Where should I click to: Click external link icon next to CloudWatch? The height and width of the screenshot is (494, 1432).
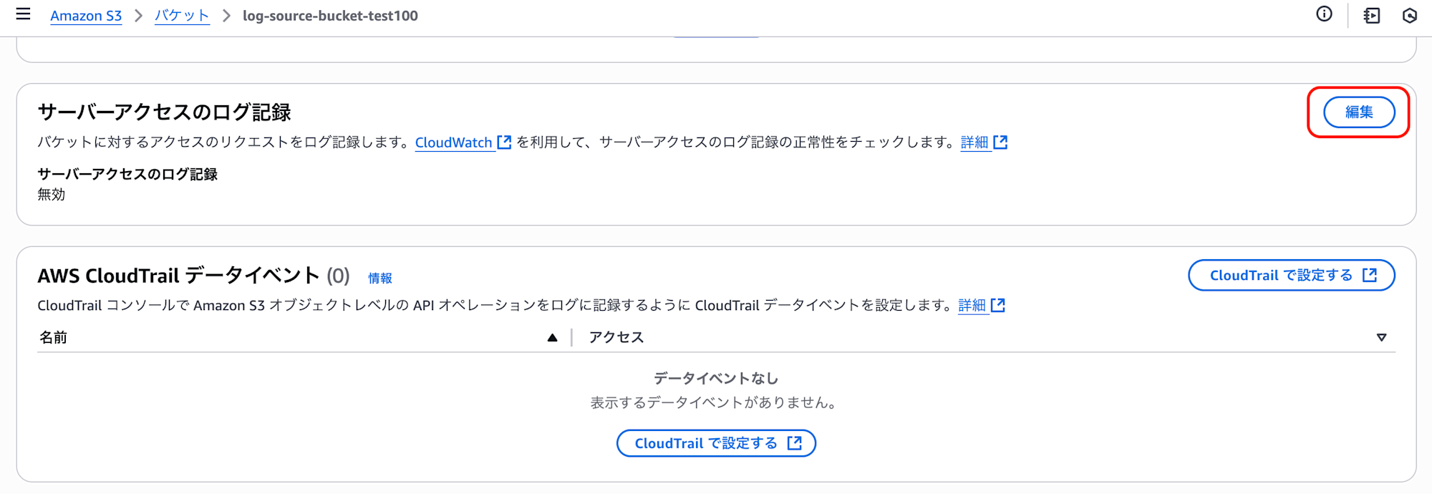coord(504,142)
